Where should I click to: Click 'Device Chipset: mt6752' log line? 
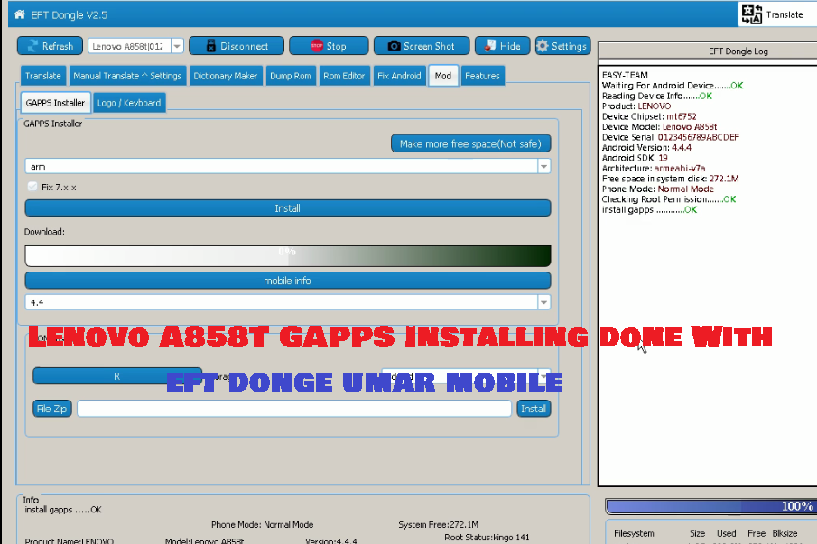(649, 116)
